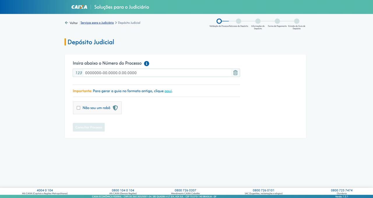Click the 123 prefix icon in process field

click(78, 73)
